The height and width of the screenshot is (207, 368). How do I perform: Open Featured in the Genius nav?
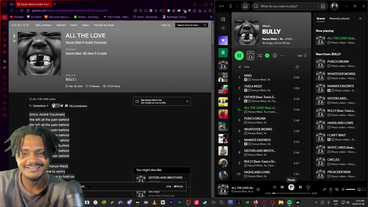coord(61,25)
